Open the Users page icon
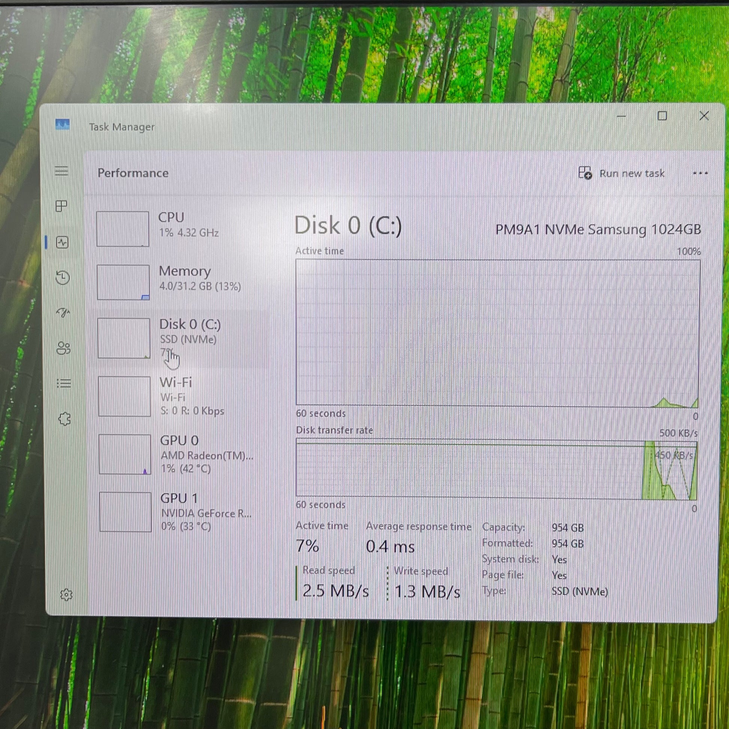The image size is (729, 729). tap(63, 348)
